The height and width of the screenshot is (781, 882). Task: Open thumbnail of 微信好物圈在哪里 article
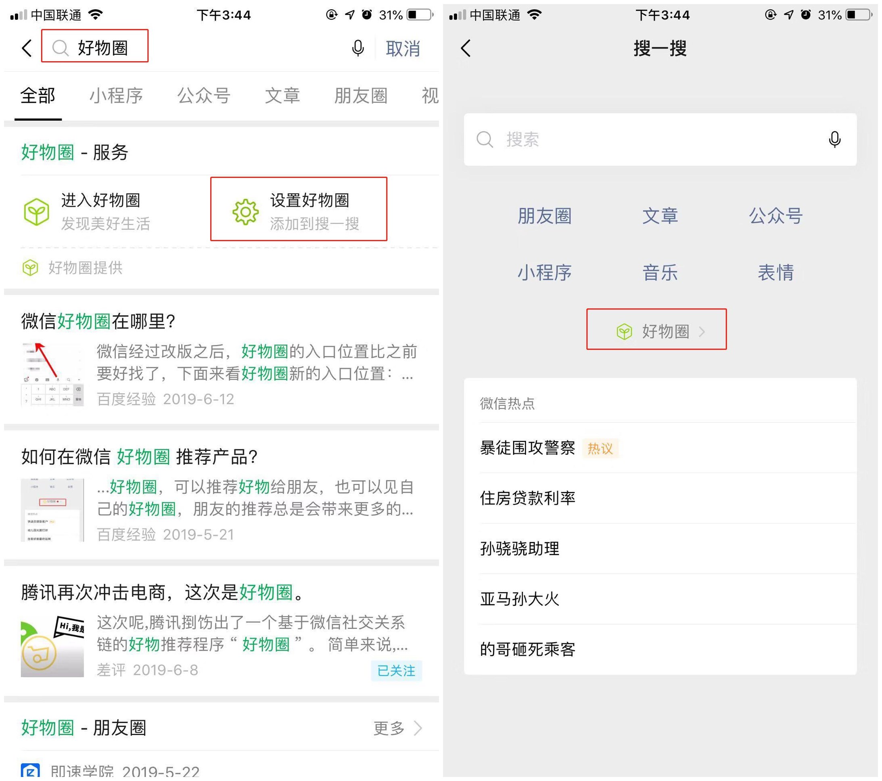click(x=52, y=374)
